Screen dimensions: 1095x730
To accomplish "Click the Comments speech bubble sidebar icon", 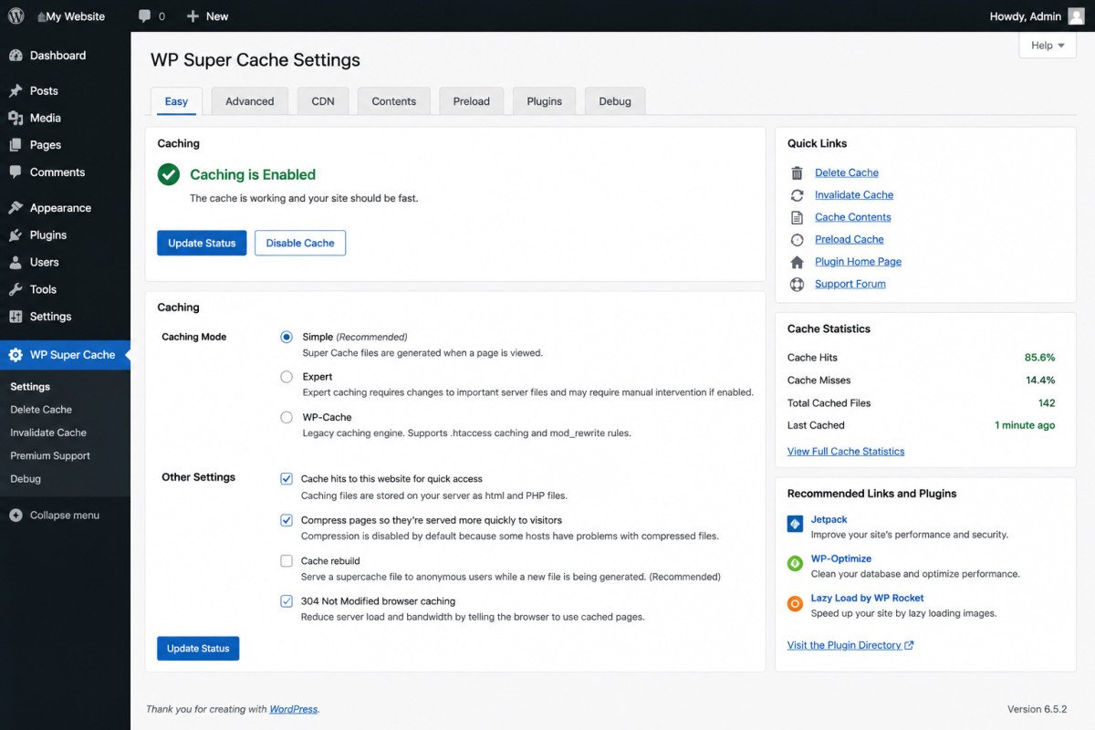I will [16, 172].
